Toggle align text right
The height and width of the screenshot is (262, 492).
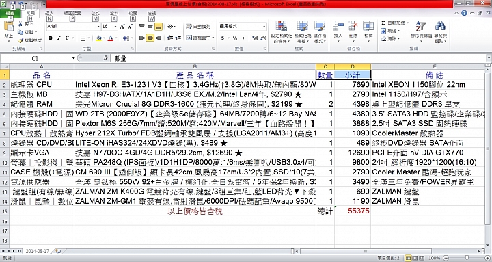tap(159, 38)
